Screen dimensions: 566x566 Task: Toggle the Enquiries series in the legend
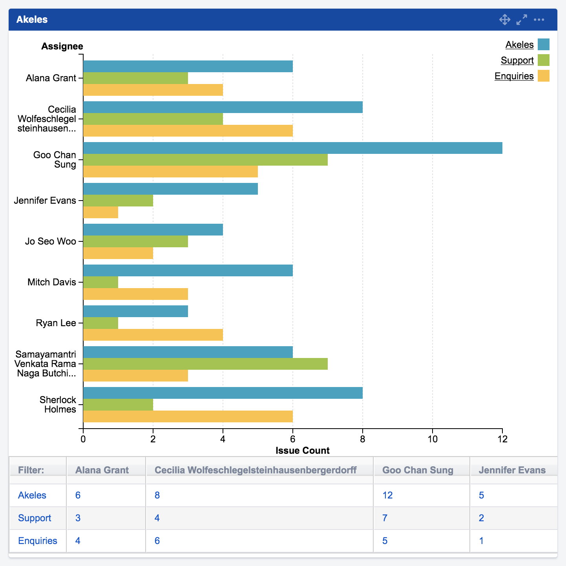pyautogui.click(x=514, y=76)
